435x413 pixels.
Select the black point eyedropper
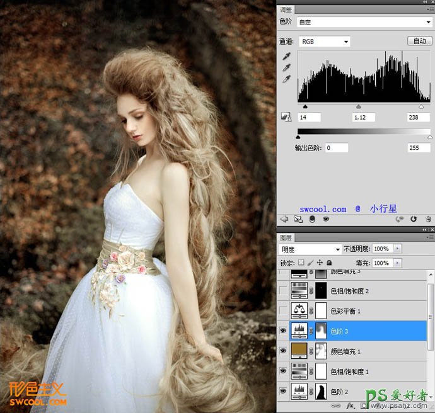coord(286,56)
